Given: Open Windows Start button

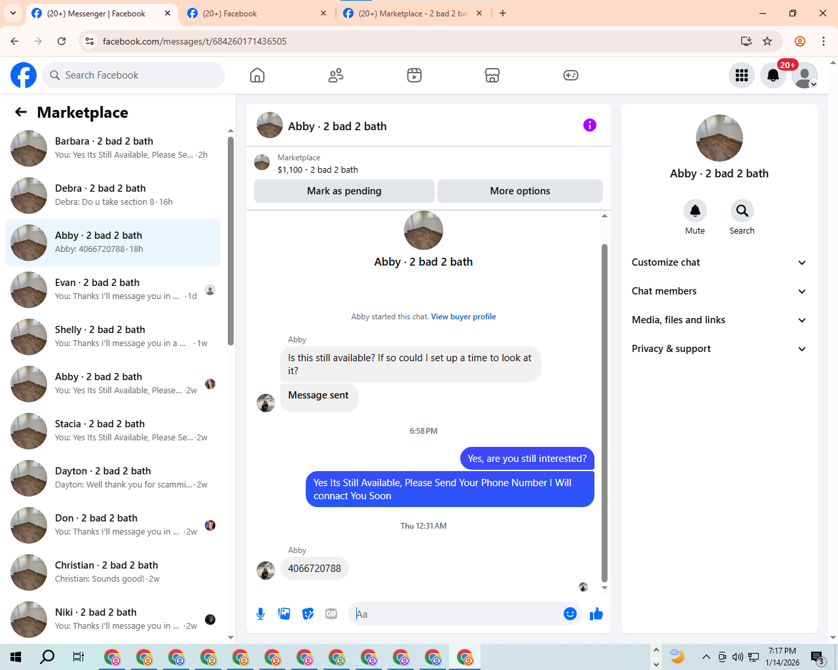Looking at the screenshot, I should [x=16, y=657].
